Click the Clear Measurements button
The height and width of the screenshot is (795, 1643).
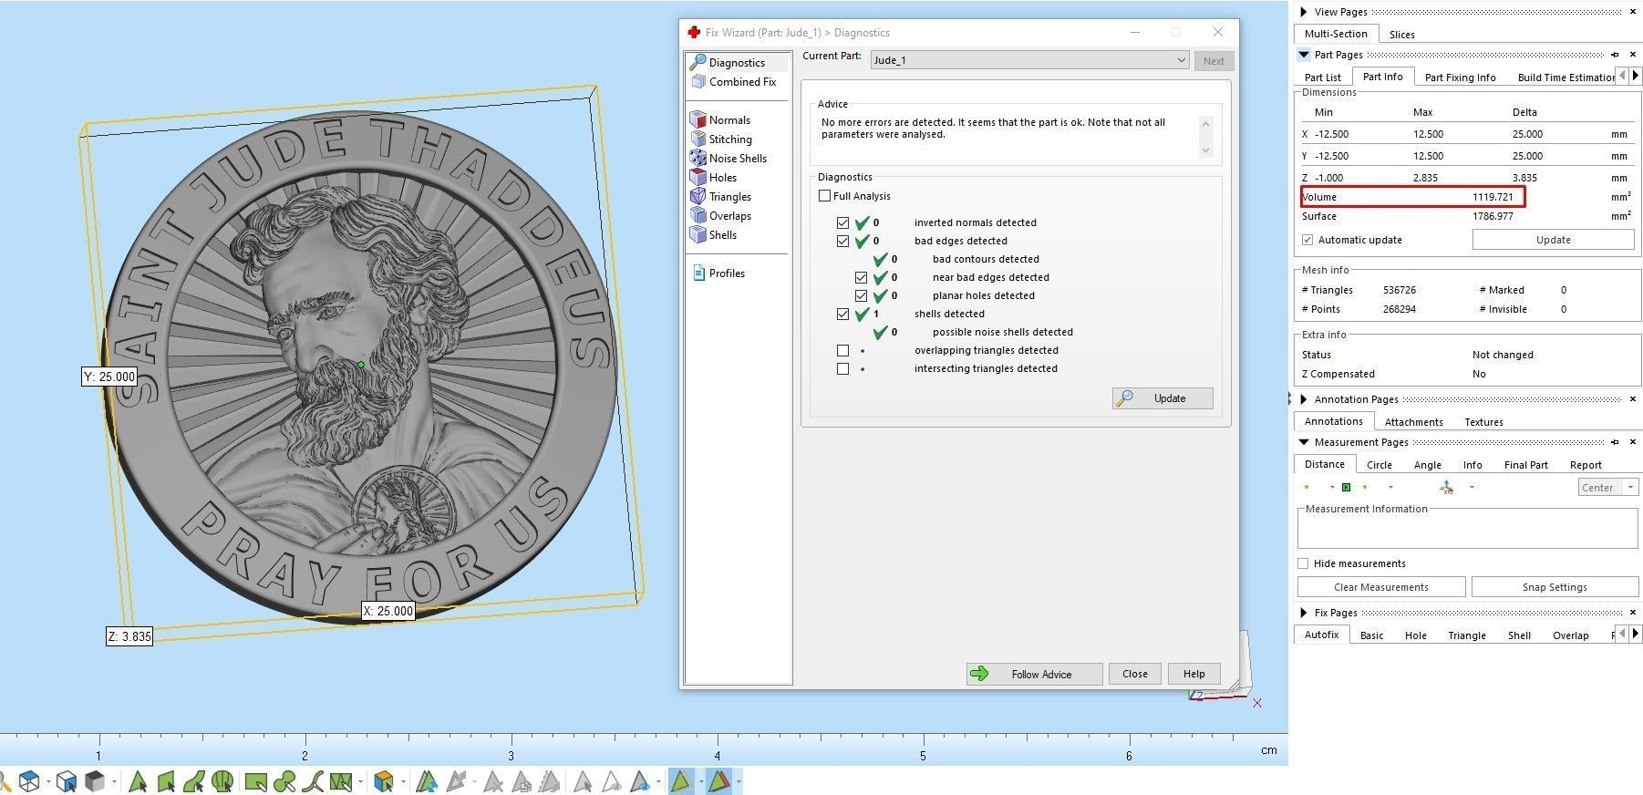pos(1381,587)
